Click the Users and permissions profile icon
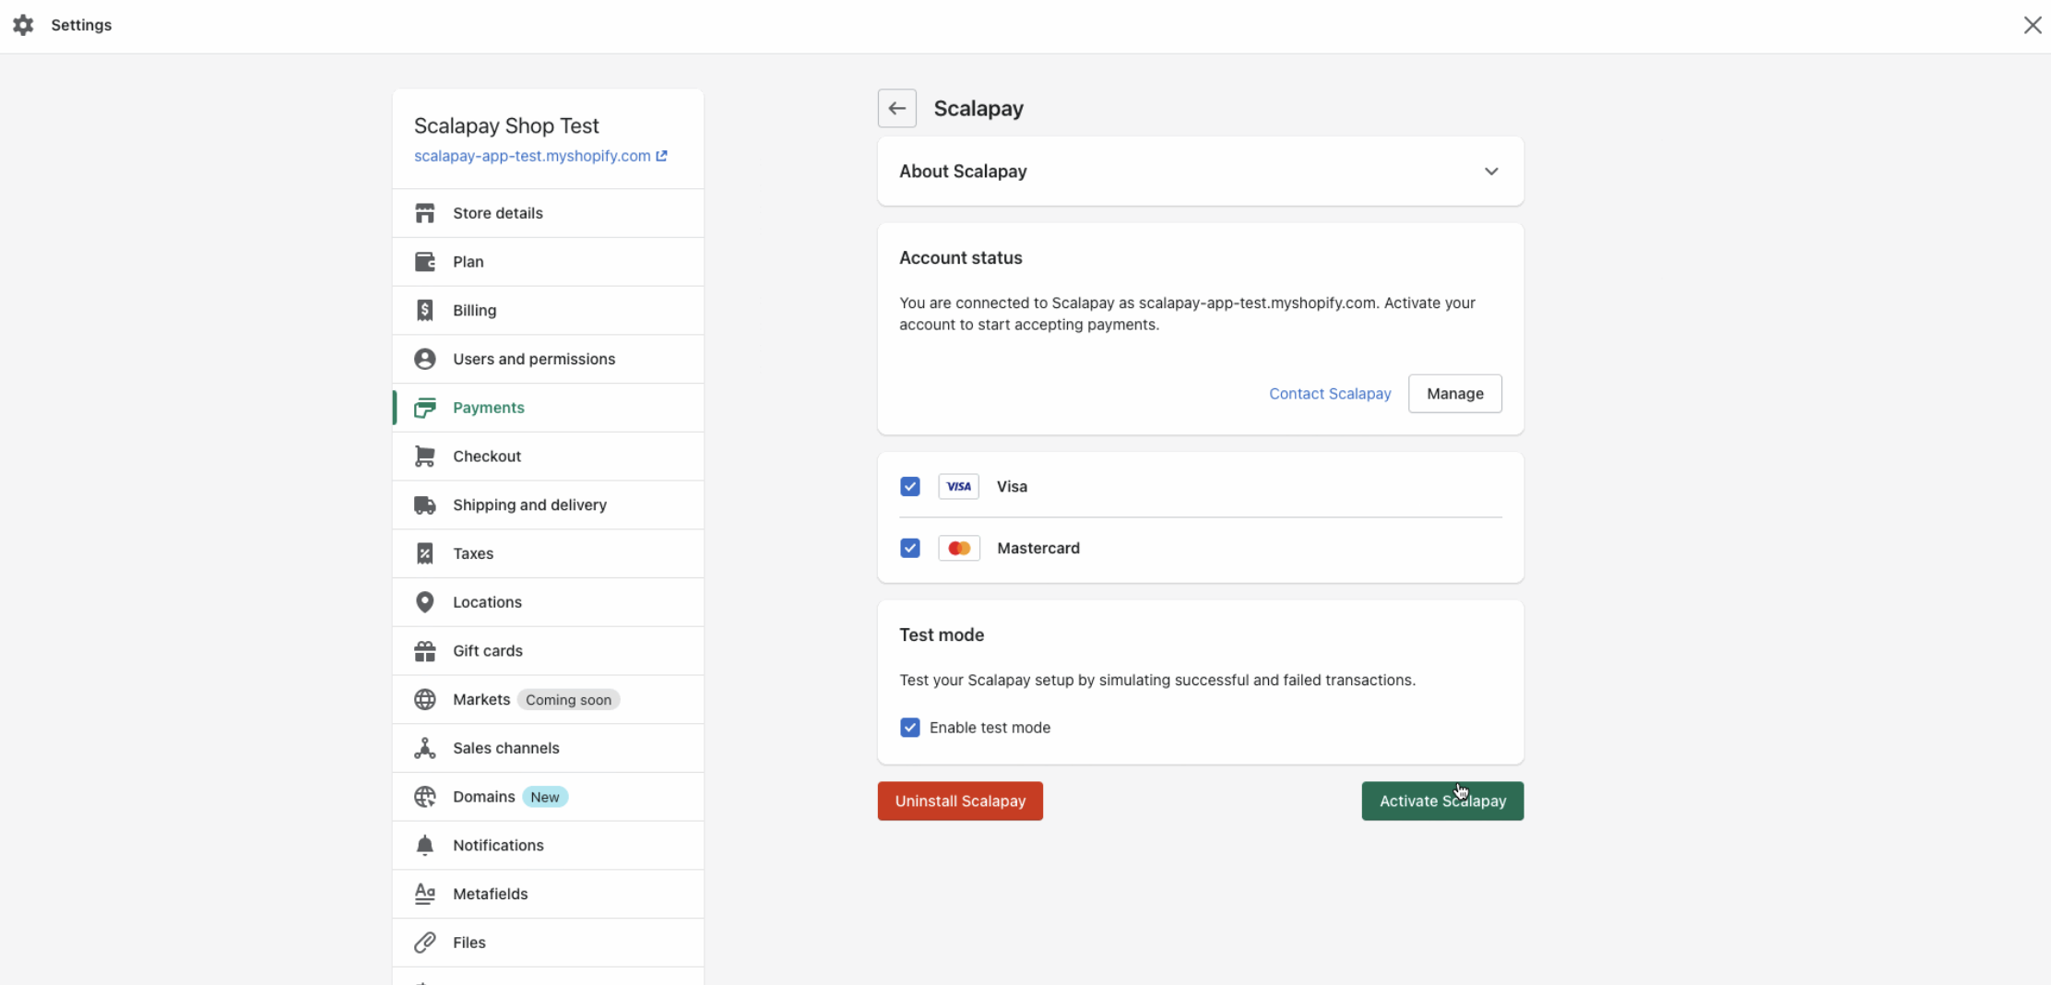Image resolution: width=2051 pixels, height=985 pixels. (x=424, y=359)
